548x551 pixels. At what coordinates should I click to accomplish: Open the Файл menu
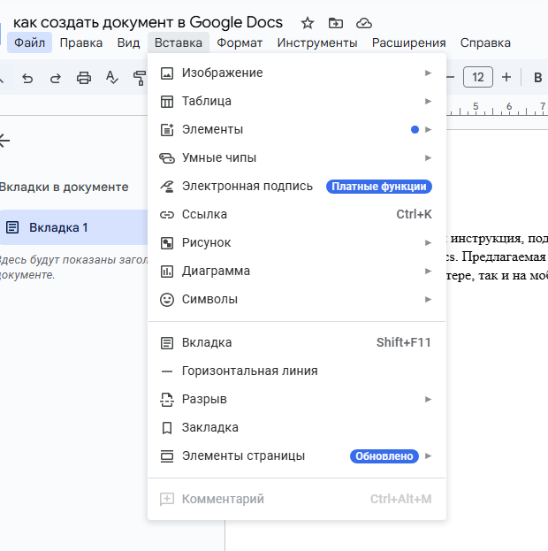29,42
